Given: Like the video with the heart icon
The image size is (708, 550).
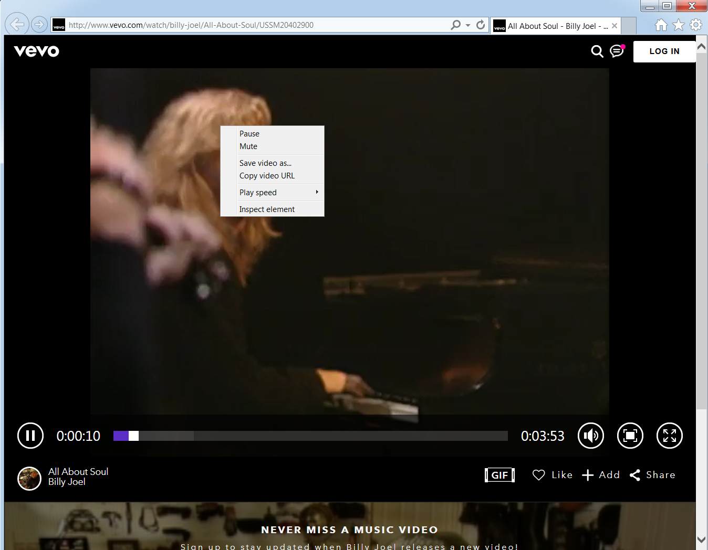Looking at the screenshot, I should 539,475.
